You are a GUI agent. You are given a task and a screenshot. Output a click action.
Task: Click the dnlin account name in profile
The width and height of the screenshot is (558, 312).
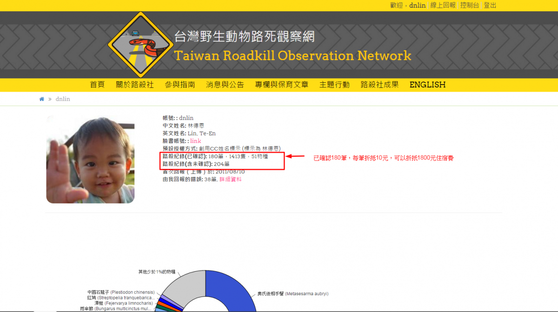[x=186, y=118]
